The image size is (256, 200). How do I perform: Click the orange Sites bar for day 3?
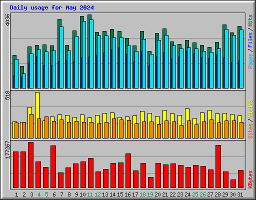point(31,126)
